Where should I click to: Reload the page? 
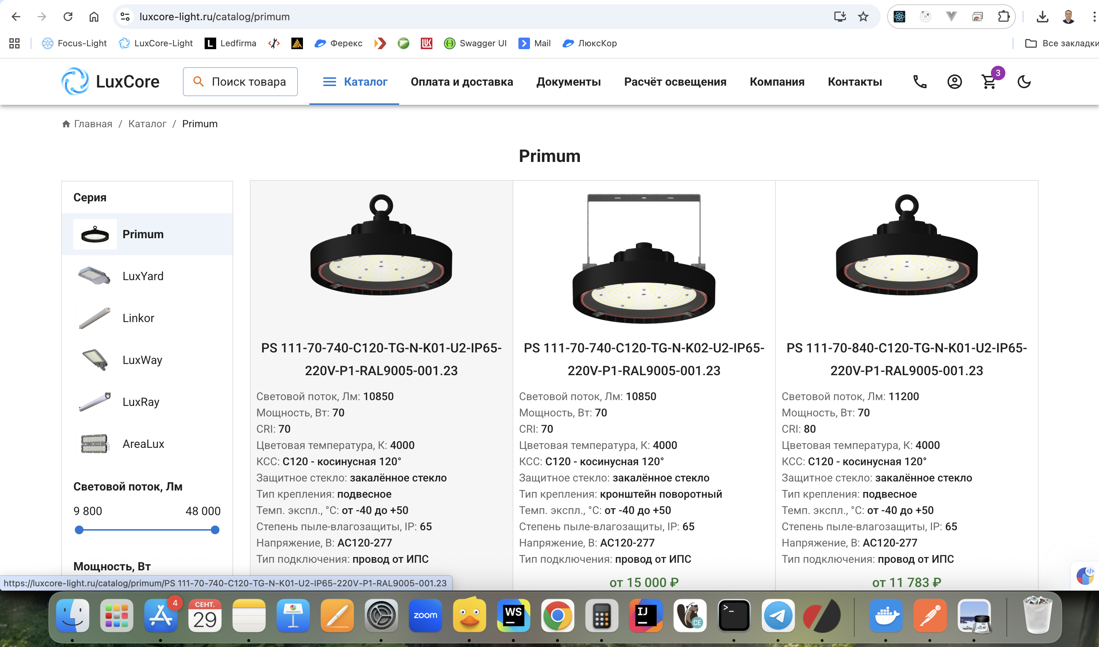(x=68, y=17)
